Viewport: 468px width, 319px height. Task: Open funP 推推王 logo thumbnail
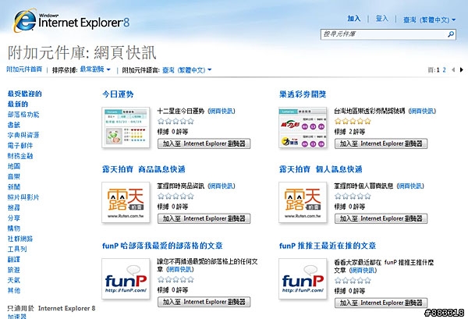click(303, 278)
